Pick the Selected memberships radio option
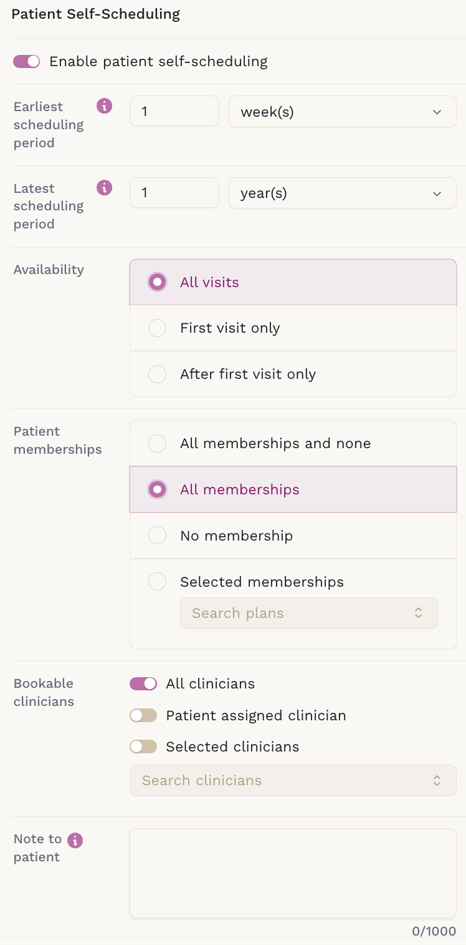466x945 pixels. (x=158, y=582)
